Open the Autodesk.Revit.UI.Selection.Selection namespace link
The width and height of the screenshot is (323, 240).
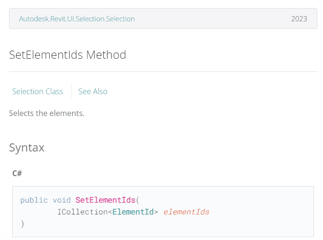[x=77, y=19]
